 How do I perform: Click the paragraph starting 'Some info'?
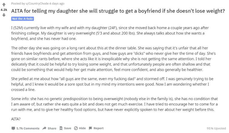[x=114, y=104]
